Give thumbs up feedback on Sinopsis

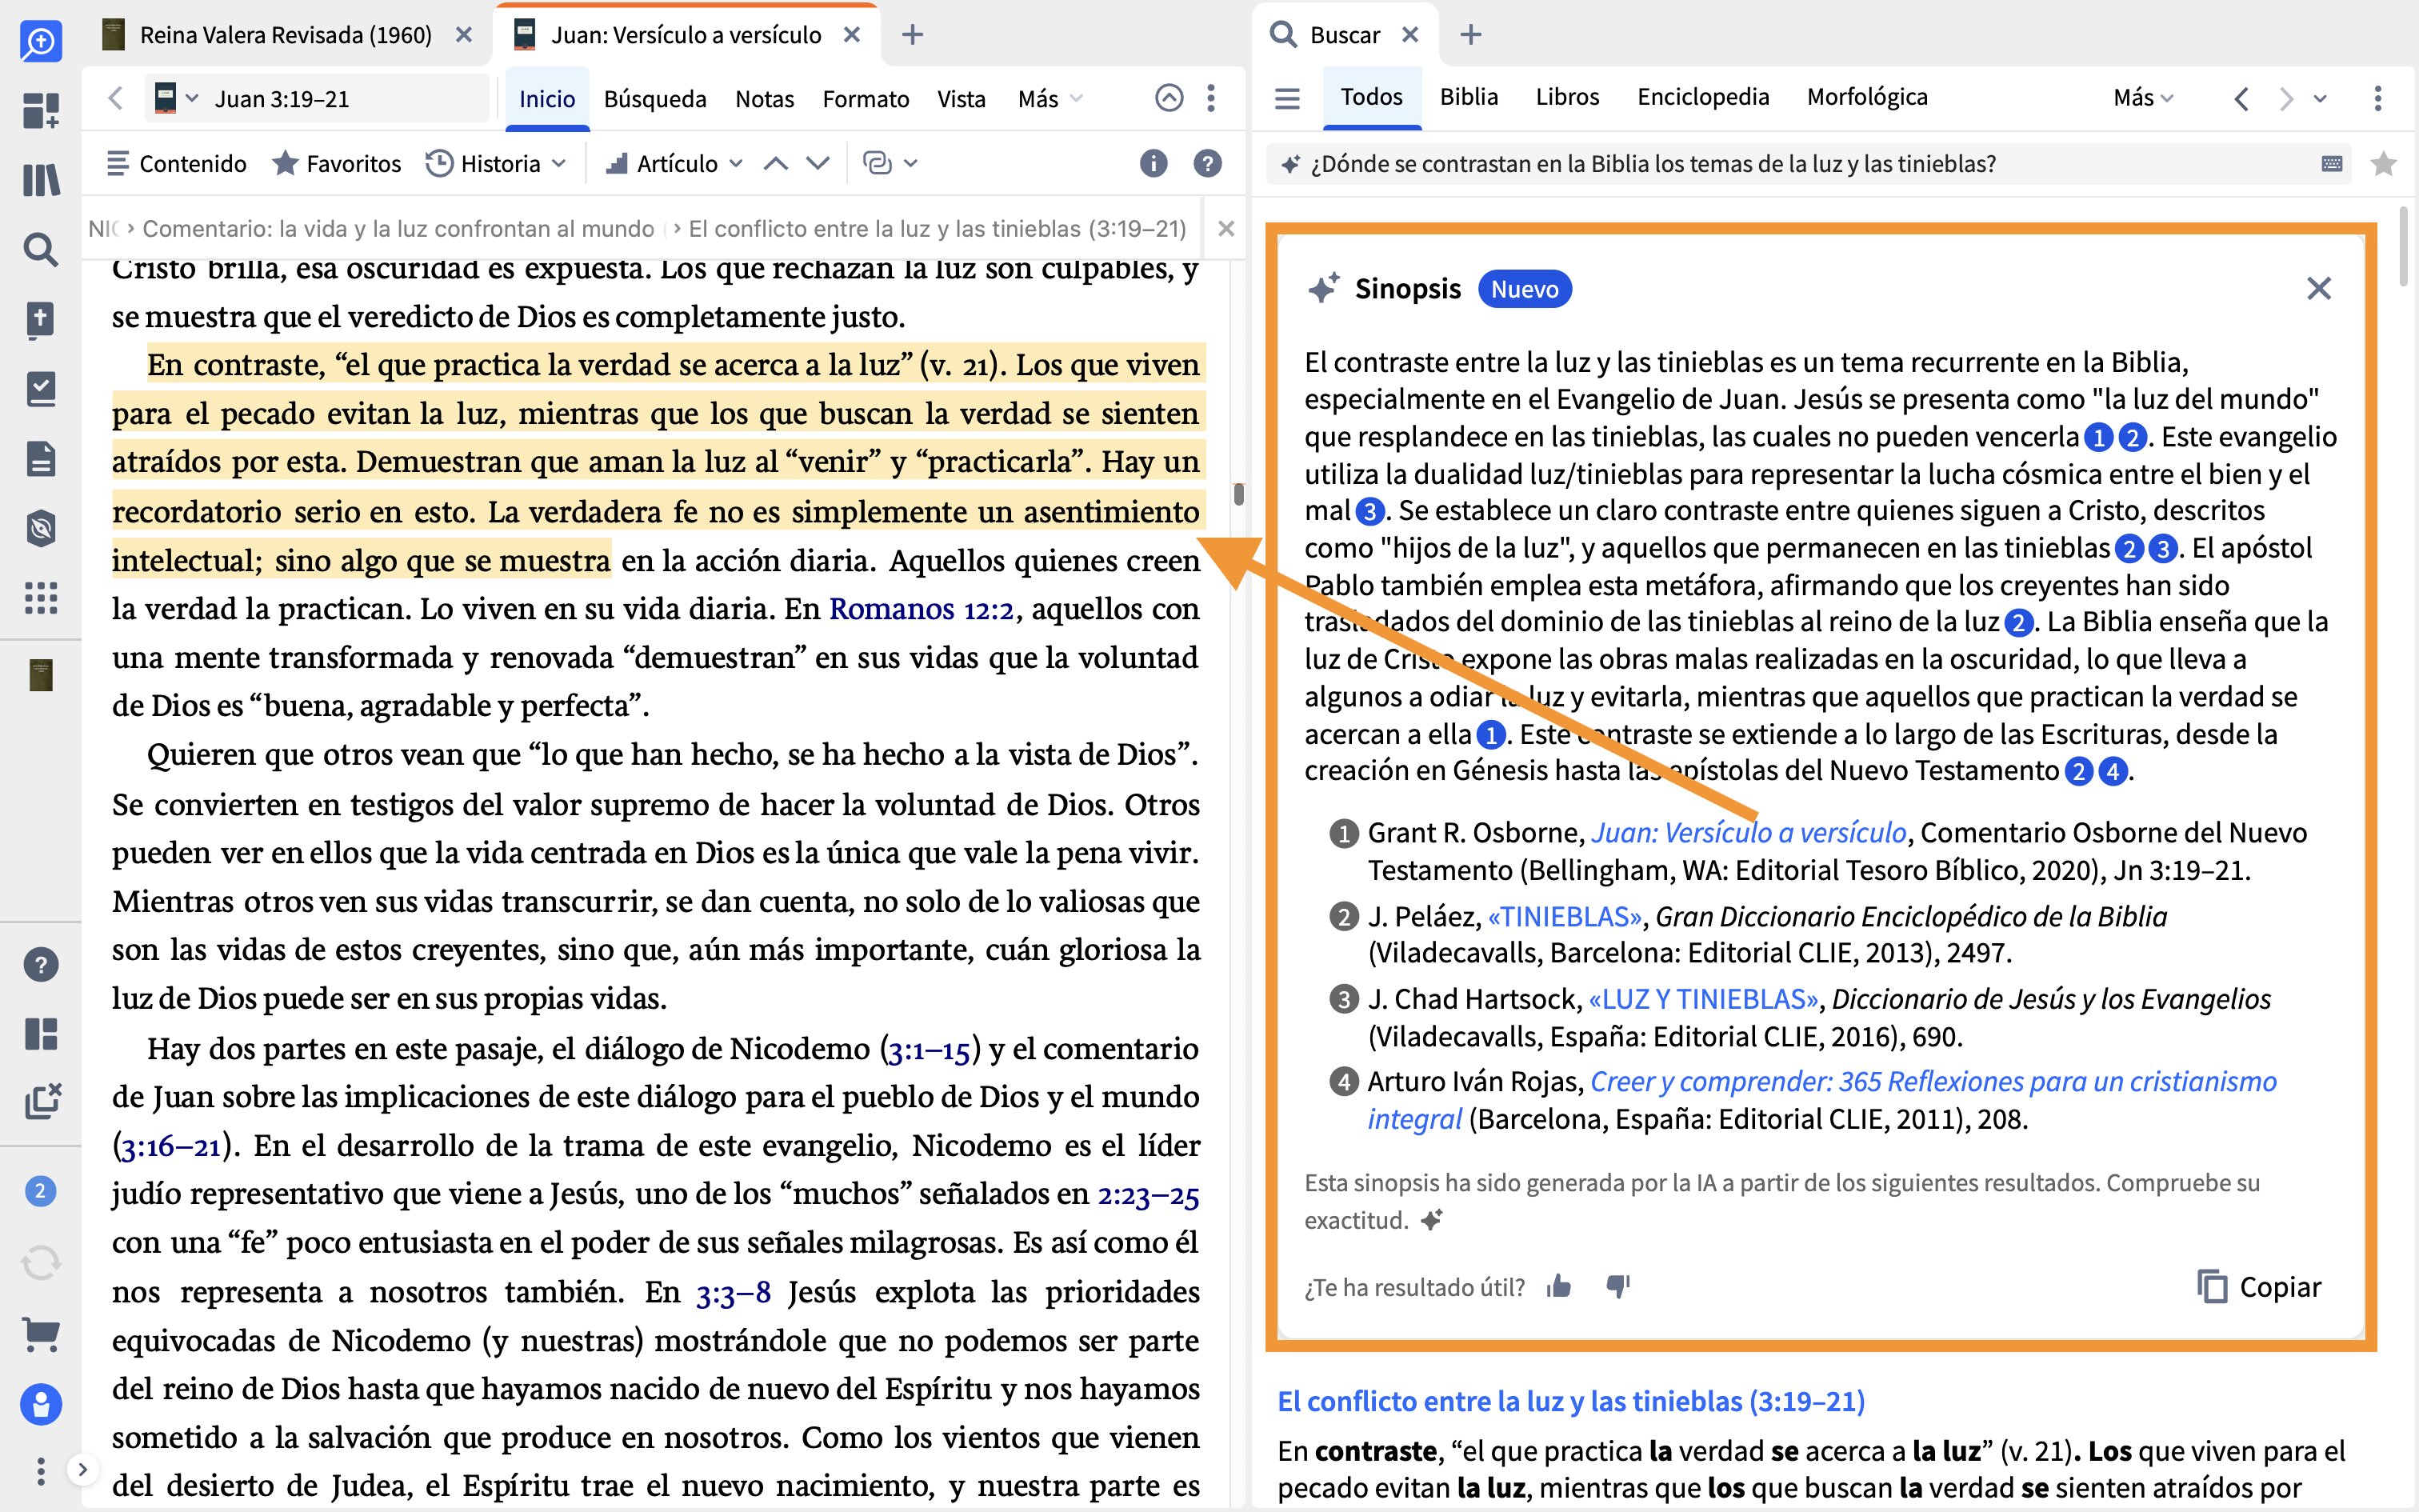click(1559, 1286)
